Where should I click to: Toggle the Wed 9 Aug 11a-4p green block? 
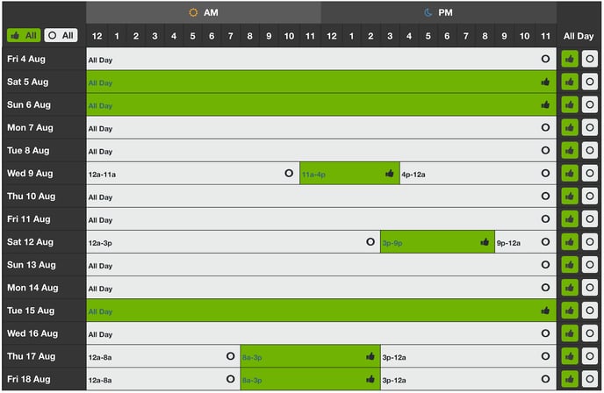(349, 173)
